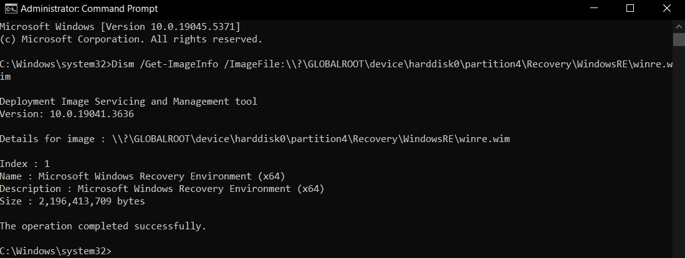Click the 'Version: 10.0.19041.3636' line
This screenshot has height=258, width=685.
(x=67, y=114)
